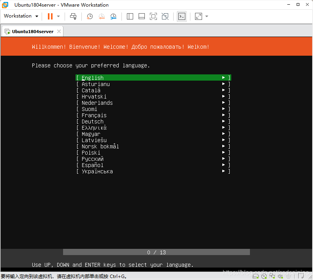Select Polski language

click(153, 153)
